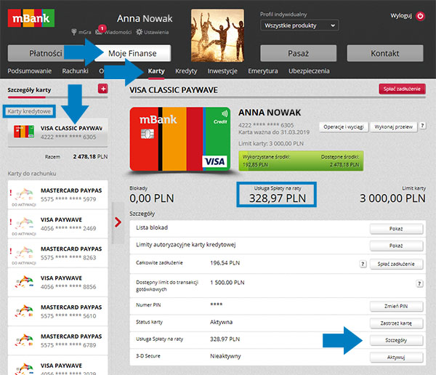Image resolution: width=436 pixels, height=375 pixels.
Task: Show Lista blokad with Pokaż
Action: 396,229
